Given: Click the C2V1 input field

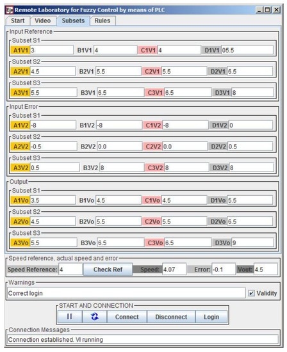Looking at the screenshot, I should [184, 71].
